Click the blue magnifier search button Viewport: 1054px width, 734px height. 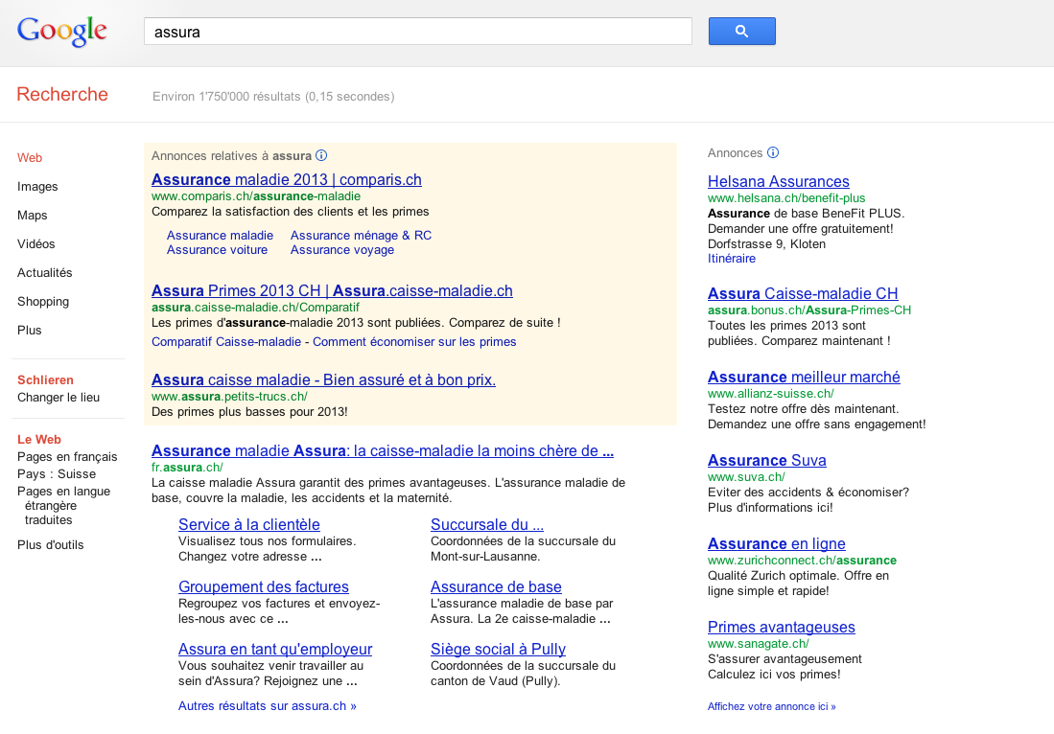click(741, 31)
